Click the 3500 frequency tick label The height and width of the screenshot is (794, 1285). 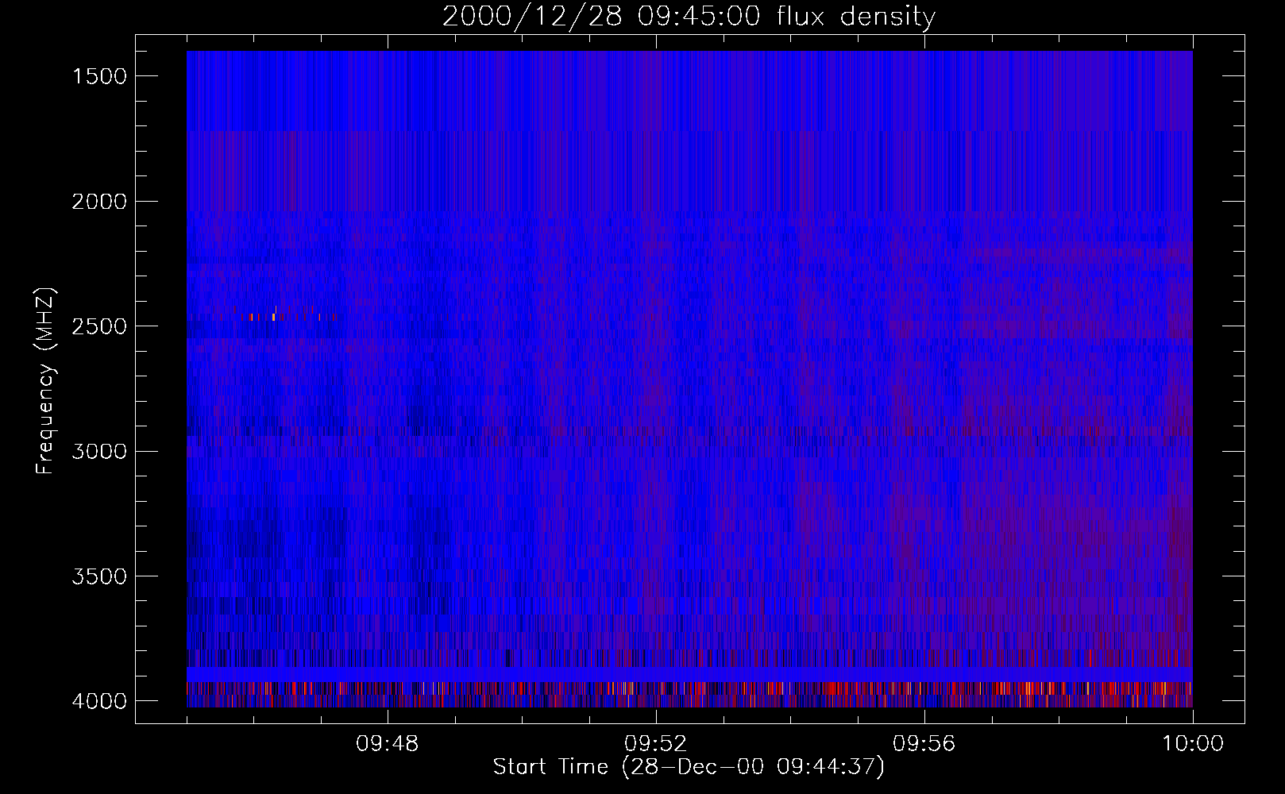(x=99, y=576)
